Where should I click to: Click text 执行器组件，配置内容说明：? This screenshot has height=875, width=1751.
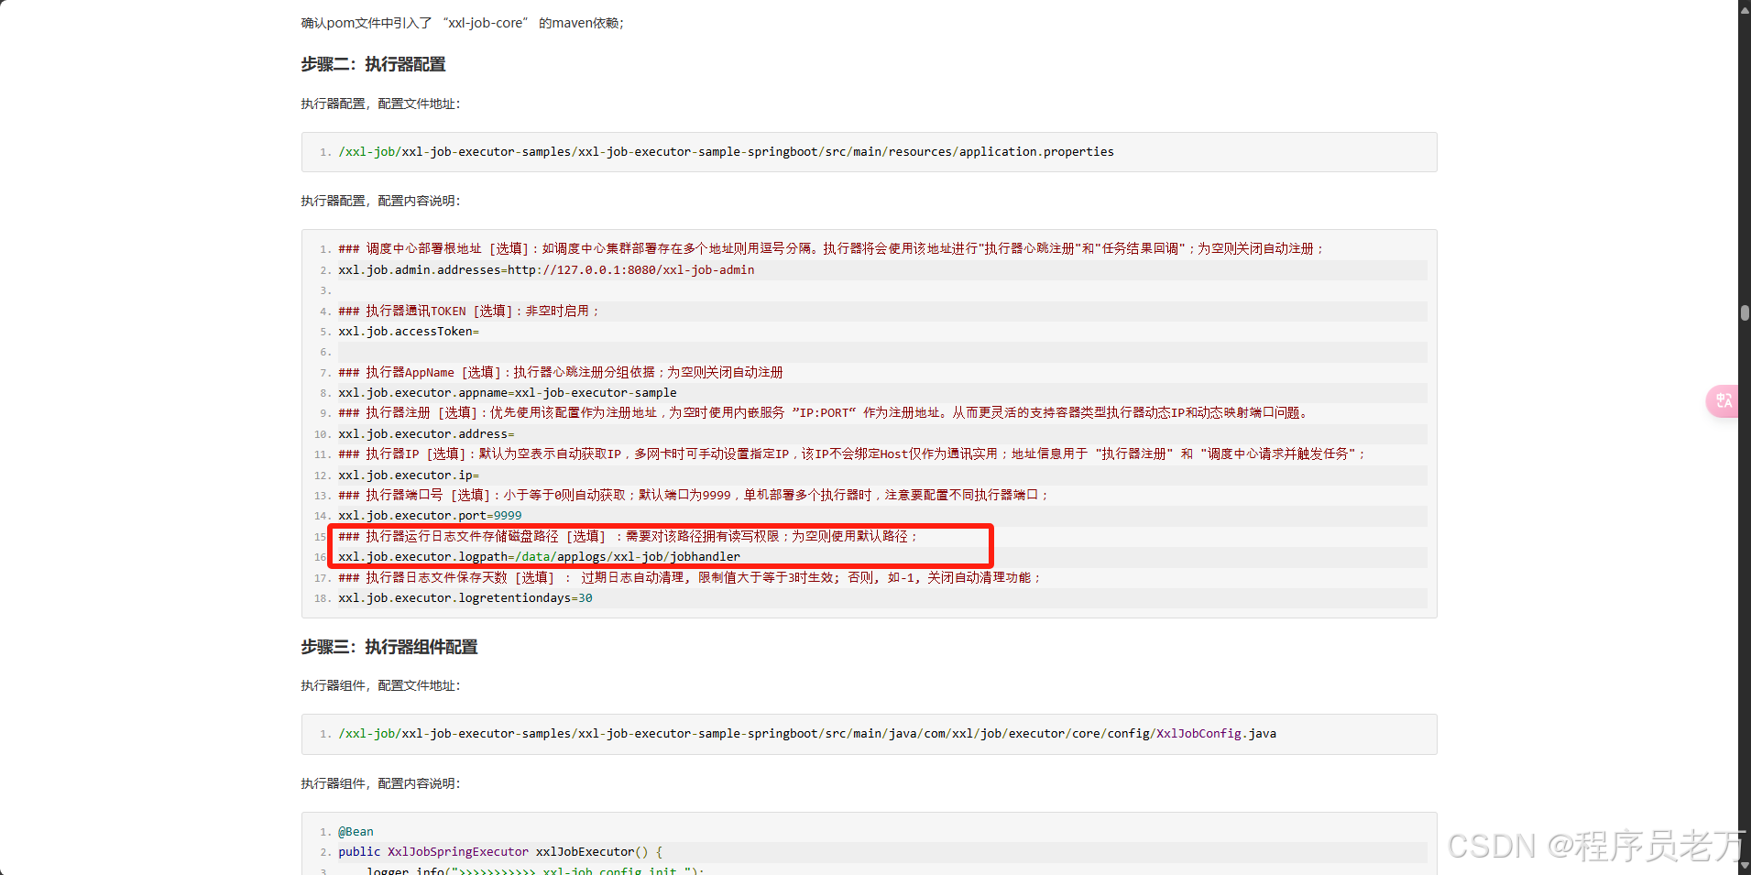381,783
